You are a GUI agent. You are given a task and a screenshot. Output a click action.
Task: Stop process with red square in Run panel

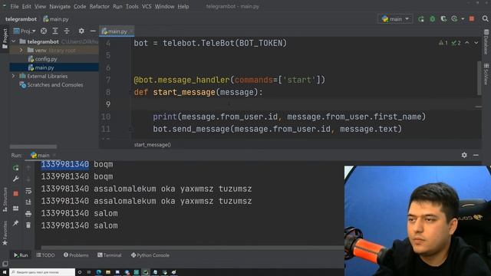(x=15, y=194)
